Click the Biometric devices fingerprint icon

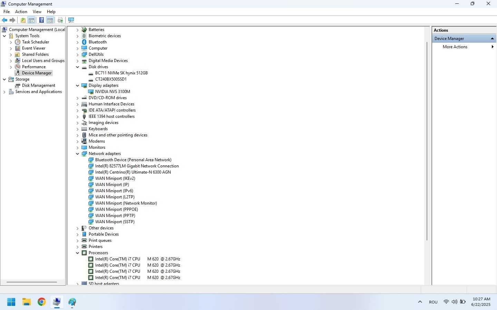84,36
